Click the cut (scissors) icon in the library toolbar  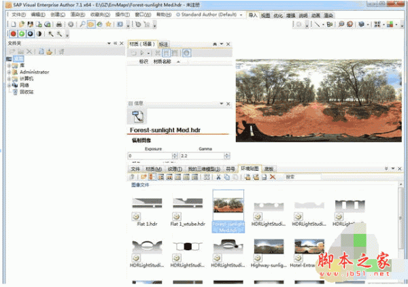tap(218, 178)
